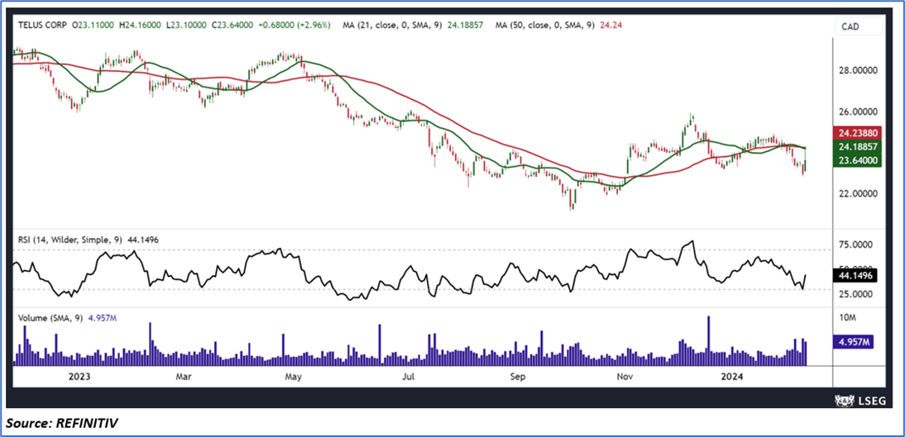
Task: Click the 26.00000 price axis label
Action: point(858,112)
